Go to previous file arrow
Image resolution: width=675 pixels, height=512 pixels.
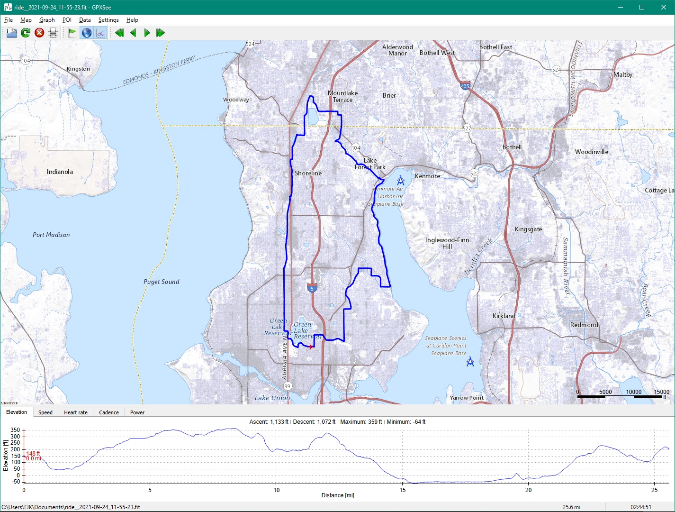pyautogui.click(x=133, y=33)
